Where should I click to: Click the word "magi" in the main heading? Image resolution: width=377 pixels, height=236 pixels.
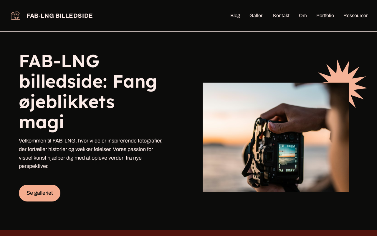click(42, 122)
